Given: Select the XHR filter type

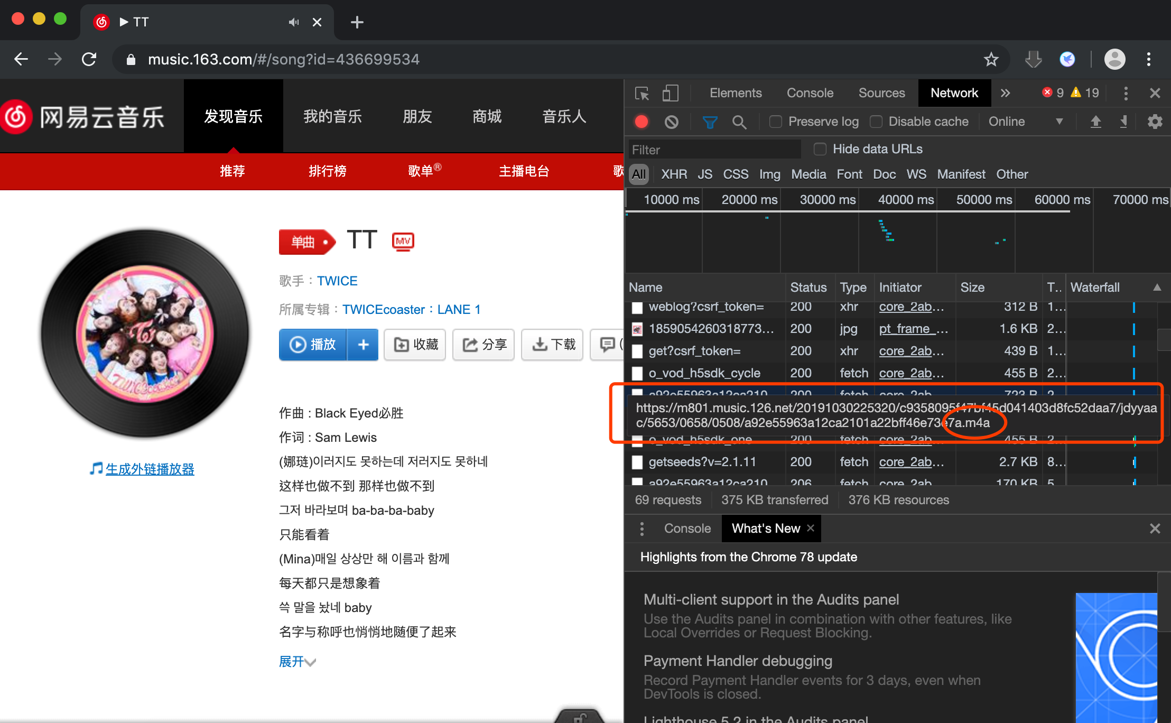Looking at the screenshot, I should 674,174.
